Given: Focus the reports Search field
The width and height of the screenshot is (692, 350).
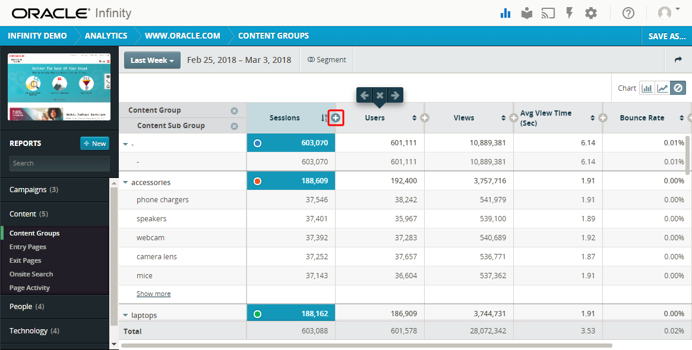Looking at the screenshot, I should click(59, 163).
